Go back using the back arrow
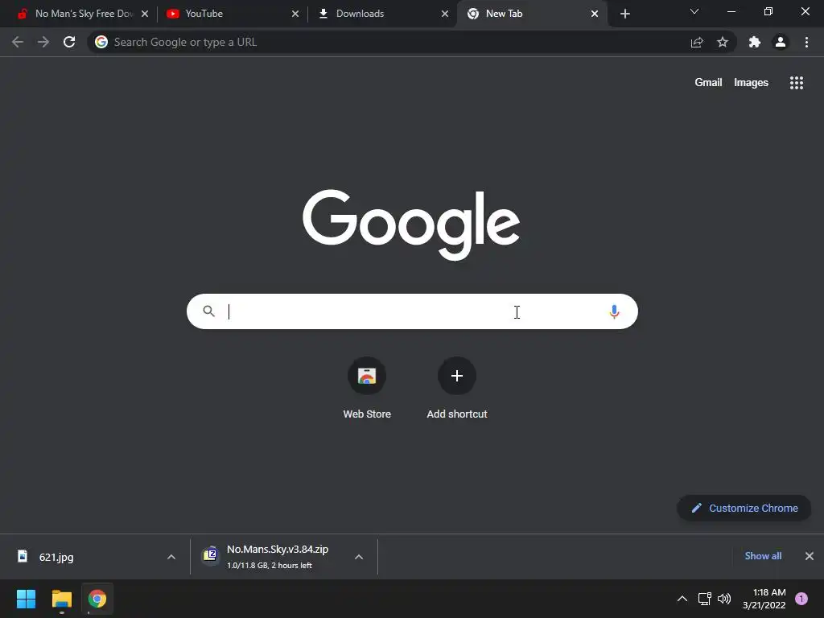Image resolution: width=824 pixels, height=618 pixels. pyautogui.click(x=18, y=42)
